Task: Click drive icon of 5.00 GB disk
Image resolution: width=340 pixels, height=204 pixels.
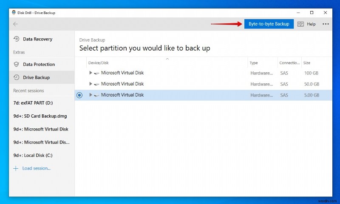Action: (97, 95)
